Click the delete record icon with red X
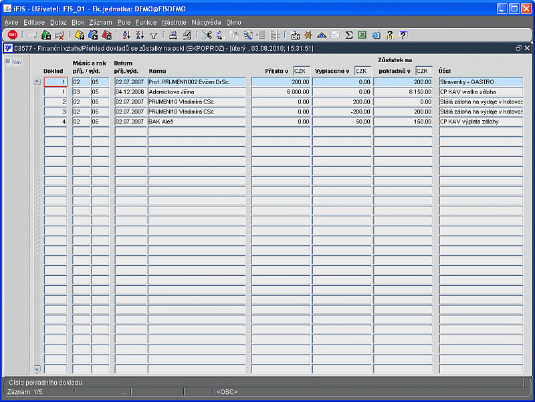This screenshot has width=535, height=402. click(60, 35)
